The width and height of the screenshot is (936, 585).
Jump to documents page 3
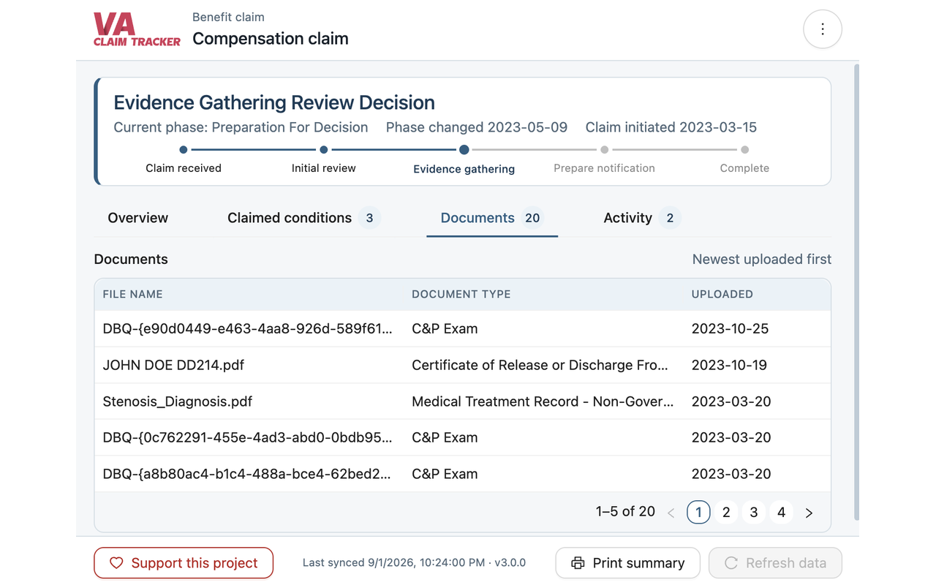click(x=754, y=513)
